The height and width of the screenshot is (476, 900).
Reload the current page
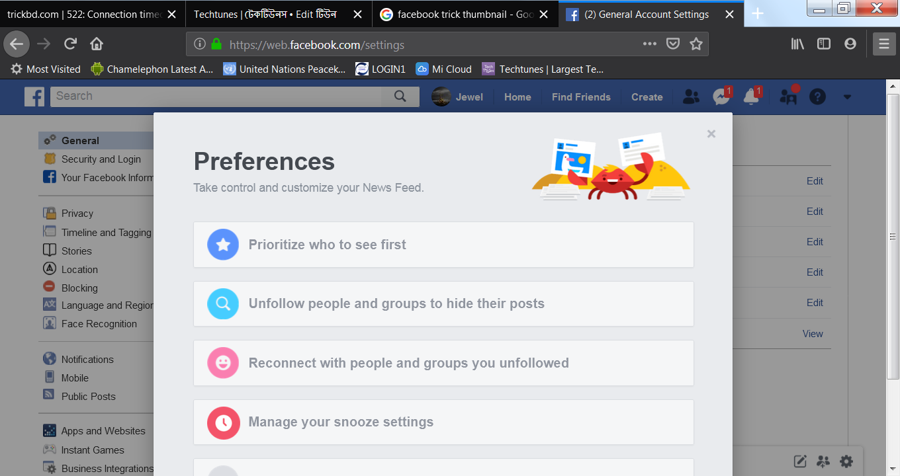click(70, 44)
